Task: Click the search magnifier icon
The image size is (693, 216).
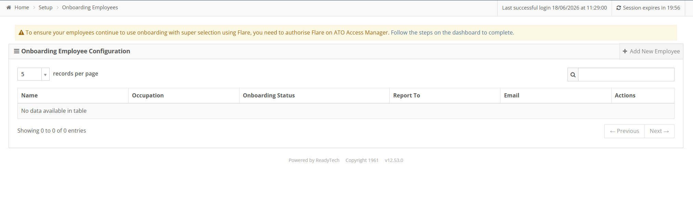Action: 573,75
